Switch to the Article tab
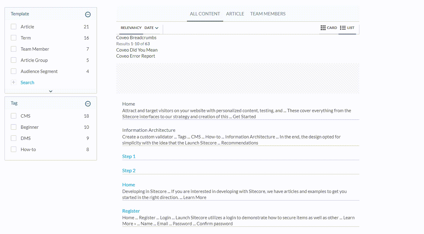The height and width of the screenshot is (234, 424). tap(235, 14)
